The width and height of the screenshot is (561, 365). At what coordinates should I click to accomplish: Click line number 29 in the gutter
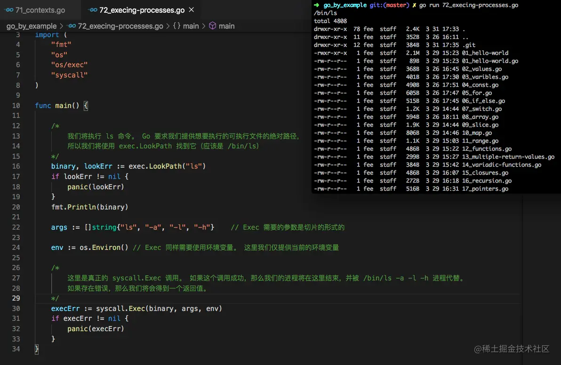tap(16, 298)
